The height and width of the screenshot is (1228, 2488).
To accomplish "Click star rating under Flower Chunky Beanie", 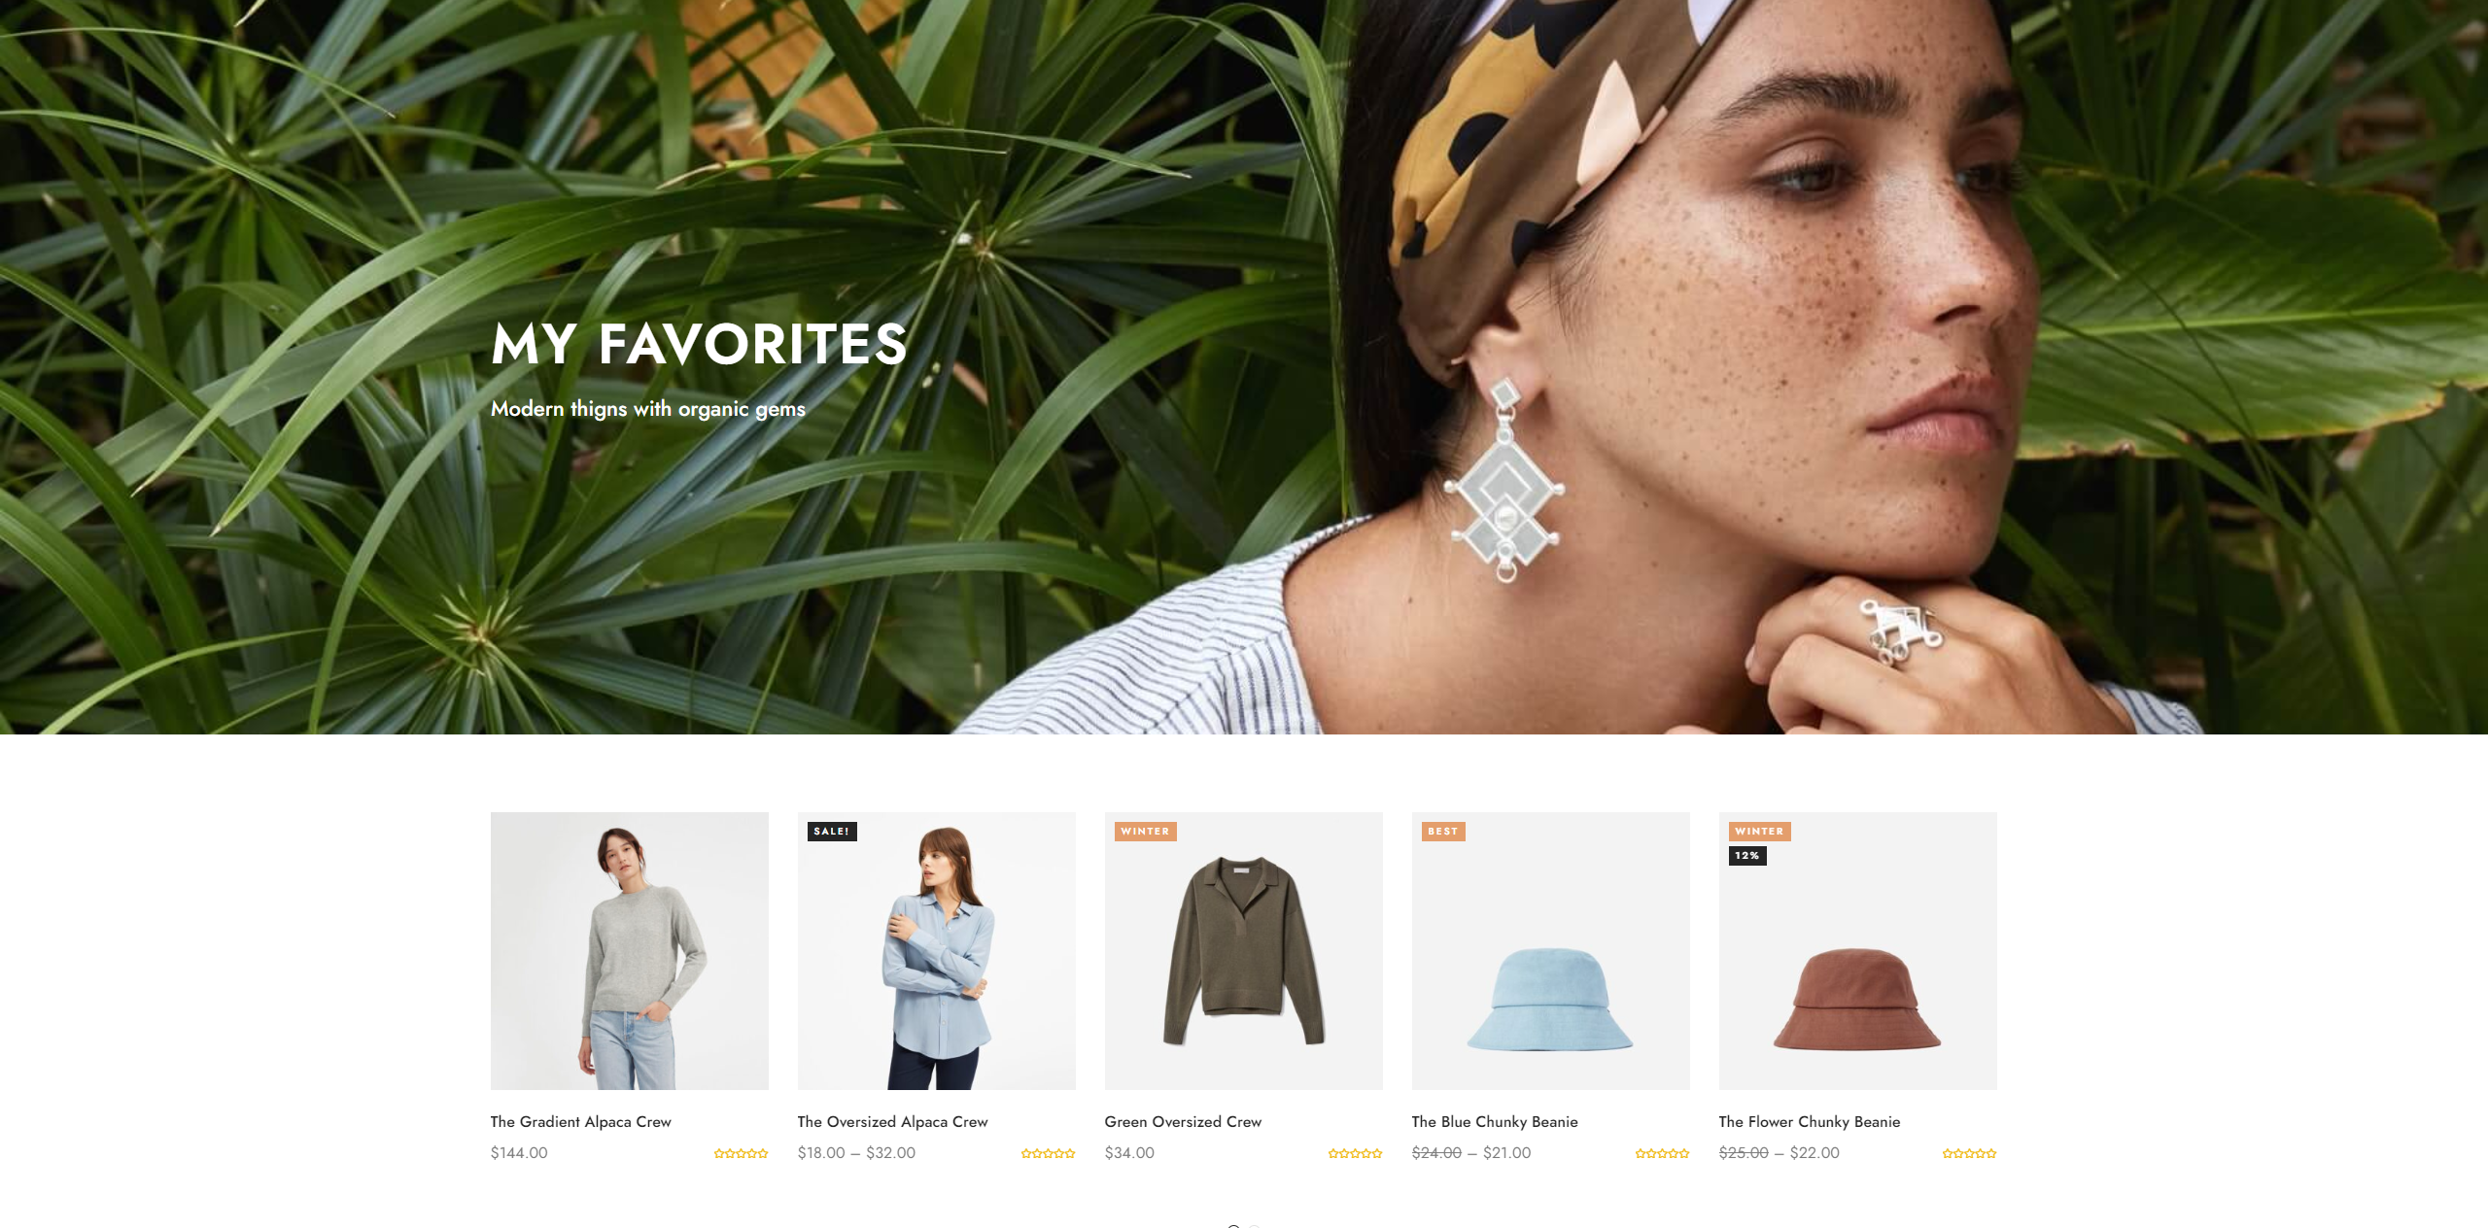I will point(1969,1153).
